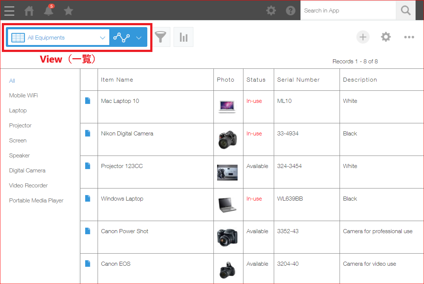The width and height of the screenshot is (424, 284).
Task: Expand the chevron beside process flow icon
Action: click(139, 37)
